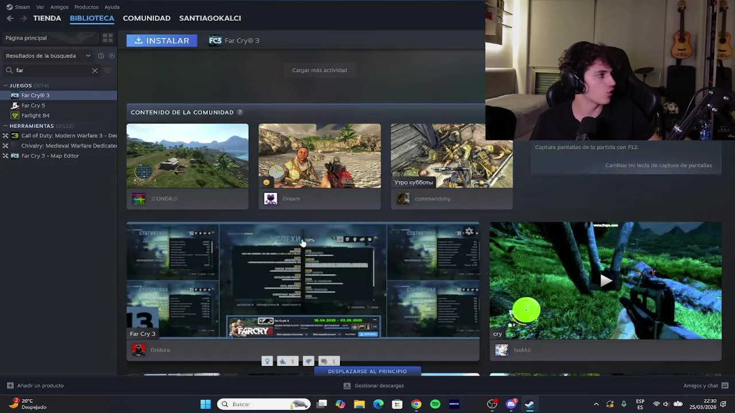Collapse the HERRAMIENTAS category
Viewport: 735px width, 413px height.
click(6, 126)
